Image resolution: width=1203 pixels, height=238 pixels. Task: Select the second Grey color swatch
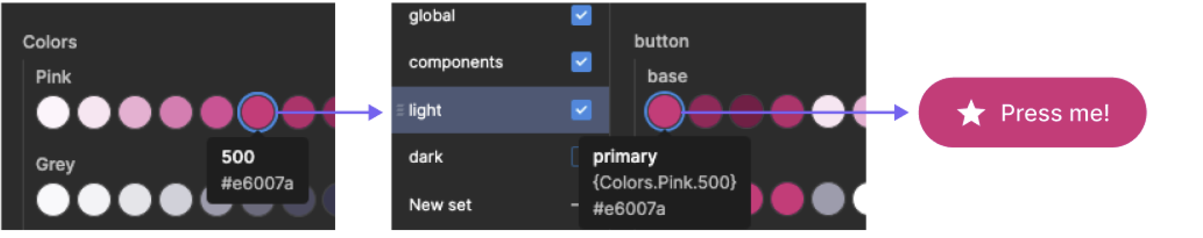(x=94, y=199)
